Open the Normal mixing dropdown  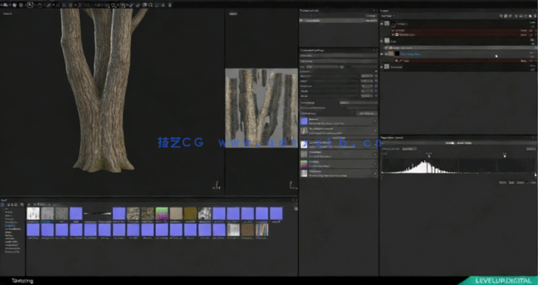(x=358, y=103)
